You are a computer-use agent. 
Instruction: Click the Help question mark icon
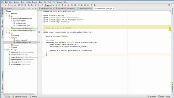tap(92, 5)
